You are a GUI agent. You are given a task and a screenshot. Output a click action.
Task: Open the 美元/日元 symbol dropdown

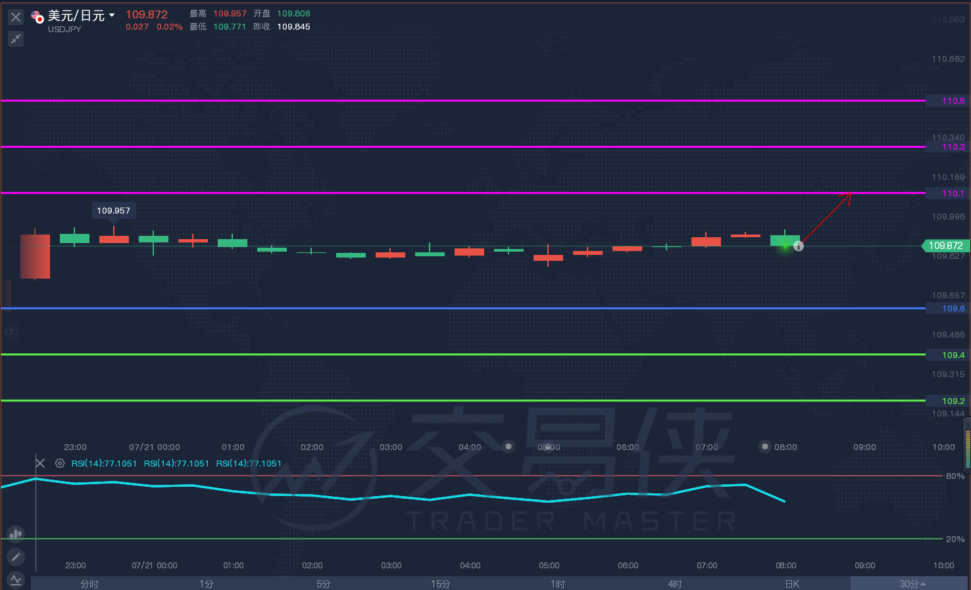[112, 15]
